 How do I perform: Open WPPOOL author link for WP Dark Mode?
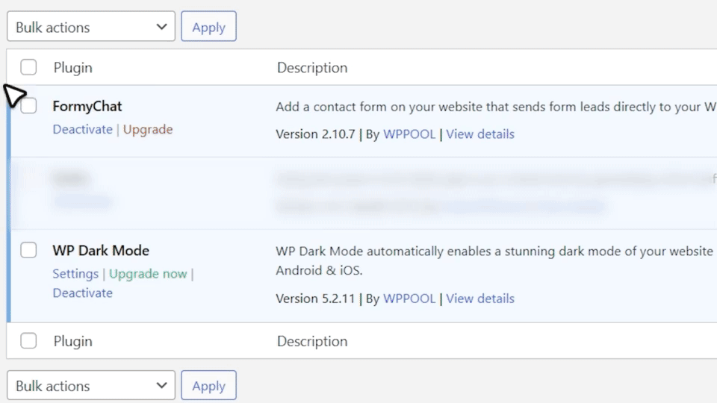click(x=409, y=299)
